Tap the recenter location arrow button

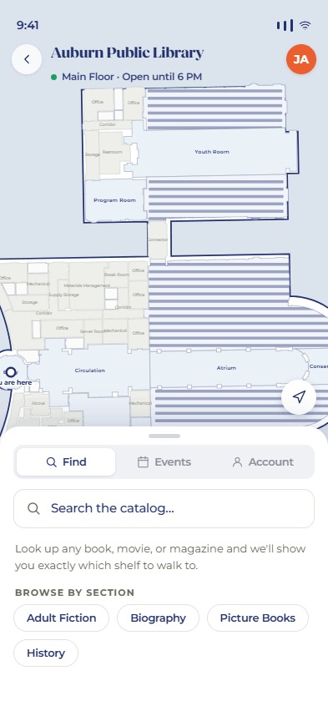point(299,397)
